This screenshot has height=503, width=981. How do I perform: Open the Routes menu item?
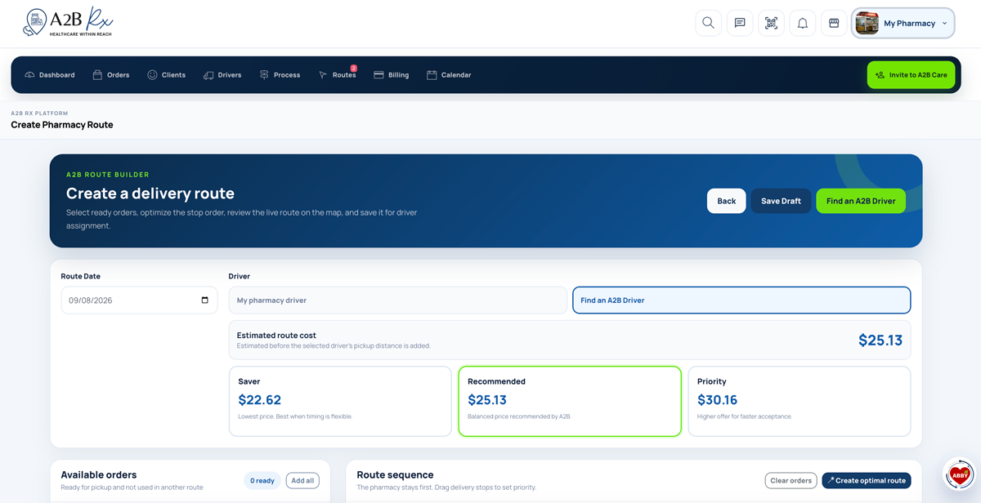point(338,75)
